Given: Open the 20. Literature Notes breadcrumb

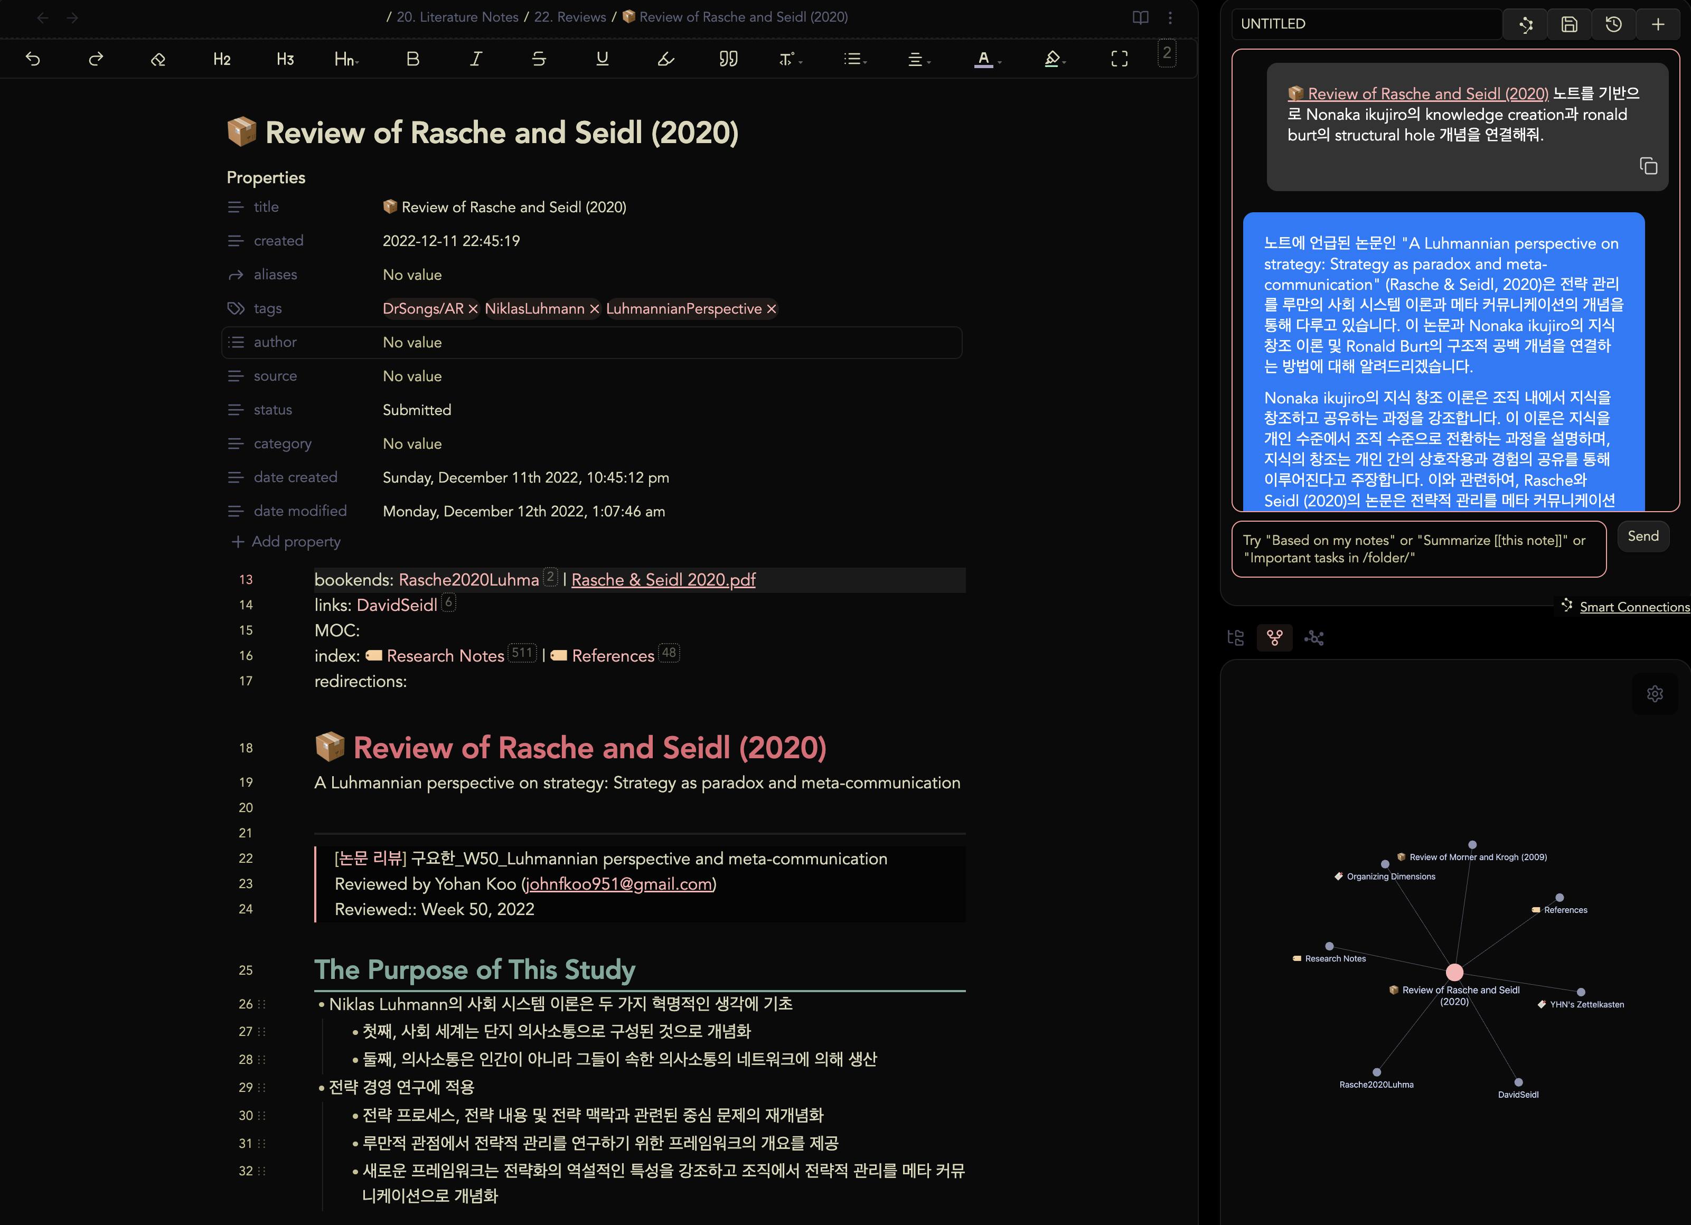Looking at the screenshot, I should [x=457, y=17].
